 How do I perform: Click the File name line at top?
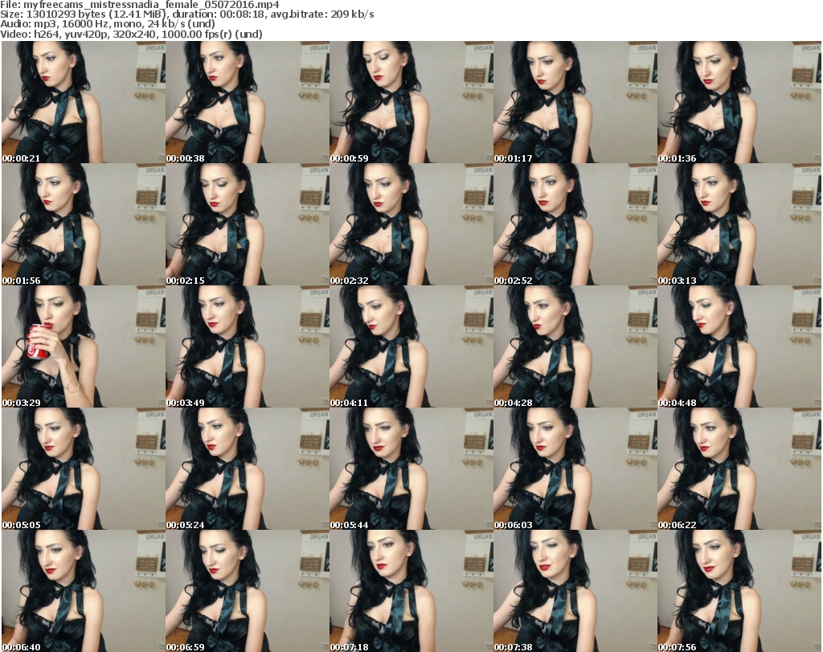pyautogui.click(x=140, y=5)
